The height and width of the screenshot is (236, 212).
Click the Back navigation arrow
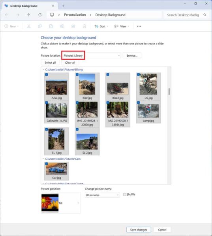pyautogui.click(x=6, y=15)
